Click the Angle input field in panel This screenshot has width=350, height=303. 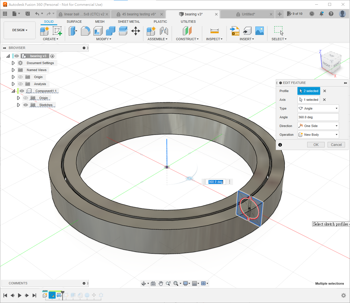[x=318, y=117]
